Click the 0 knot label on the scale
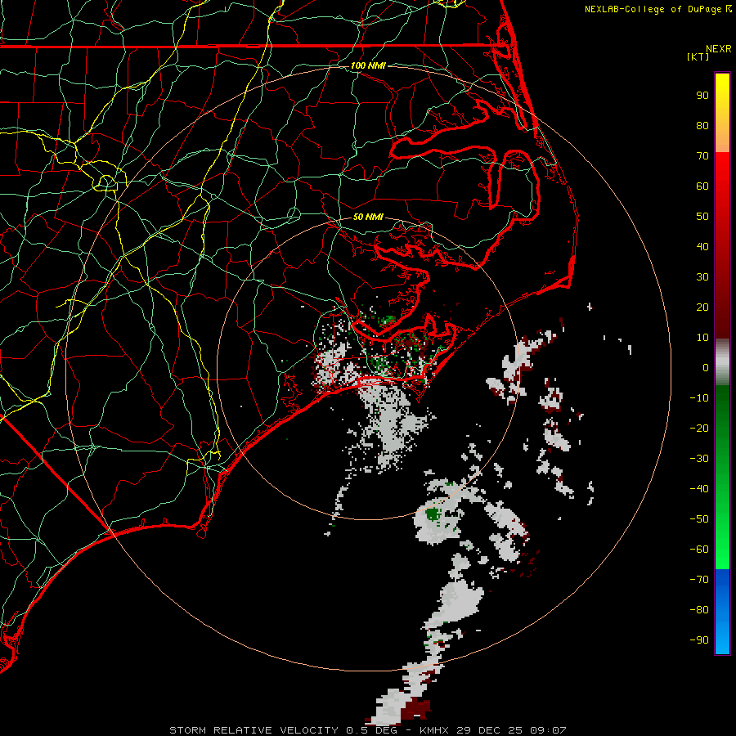Viewport: 736px width, 736px height. (706, 367)
